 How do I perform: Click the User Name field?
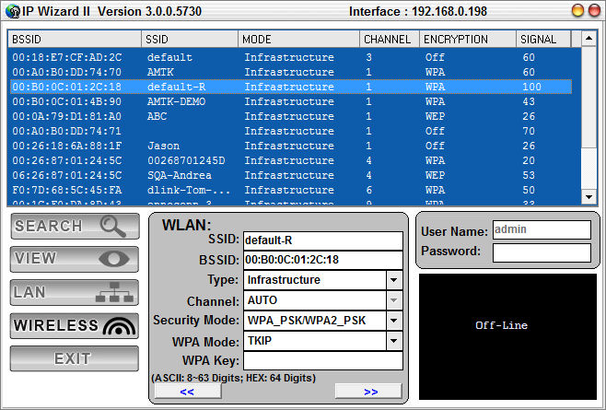pos(542,229)
